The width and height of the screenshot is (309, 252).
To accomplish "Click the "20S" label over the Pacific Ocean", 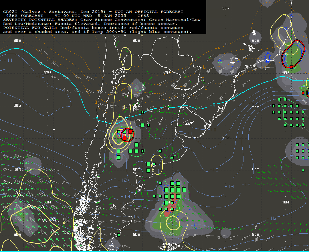I will (17, 41).
